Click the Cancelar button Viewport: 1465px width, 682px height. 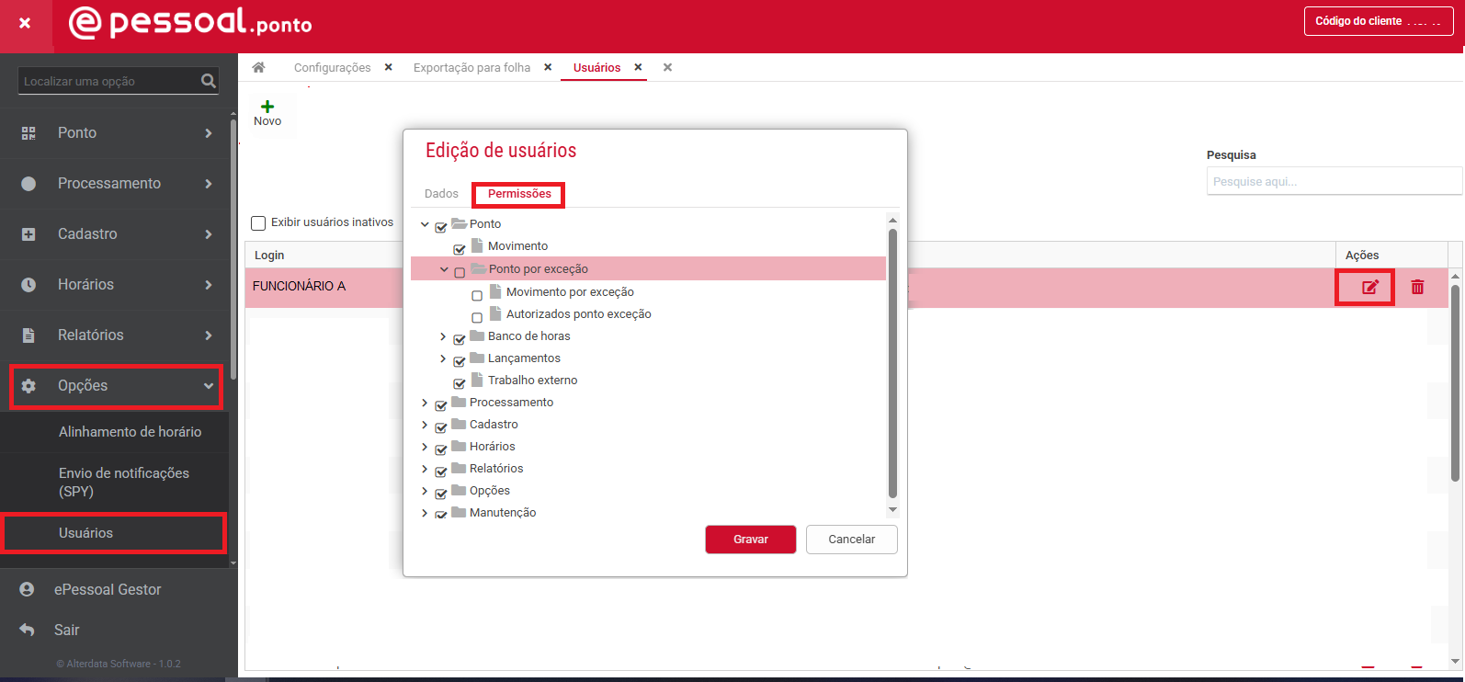click(x=852, y=540)
